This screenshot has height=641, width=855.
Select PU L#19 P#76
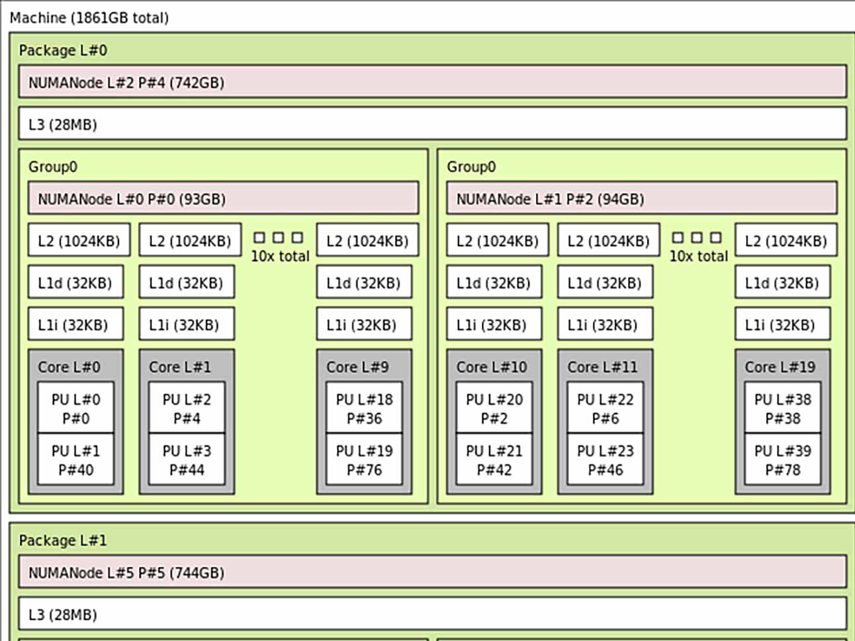coord(364,460)
